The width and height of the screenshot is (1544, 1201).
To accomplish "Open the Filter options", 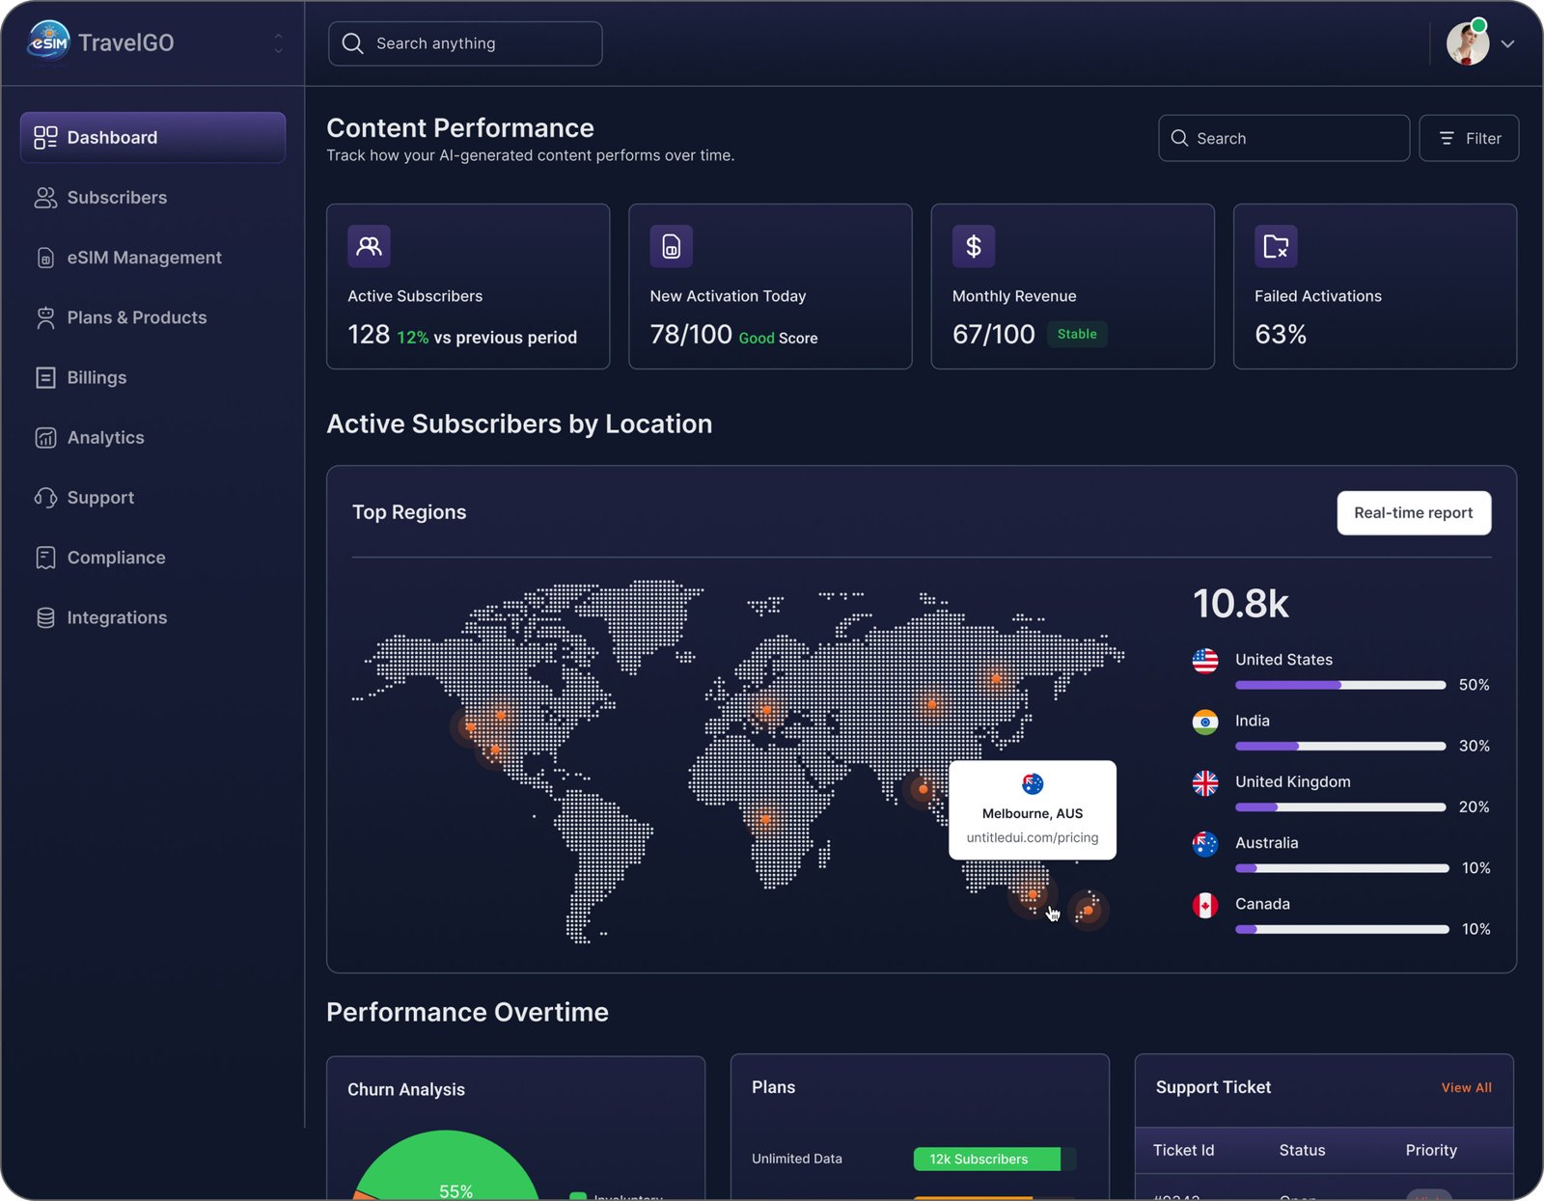I will pyautogui.click(x=1469, y=139).
